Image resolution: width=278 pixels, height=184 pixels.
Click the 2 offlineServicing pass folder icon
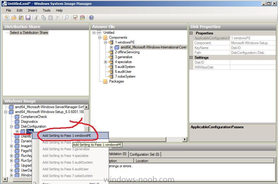(111, 52)
